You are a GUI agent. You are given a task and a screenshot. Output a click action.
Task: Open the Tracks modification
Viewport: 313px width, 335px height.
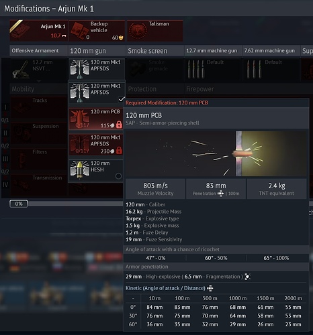click(38, 108)
